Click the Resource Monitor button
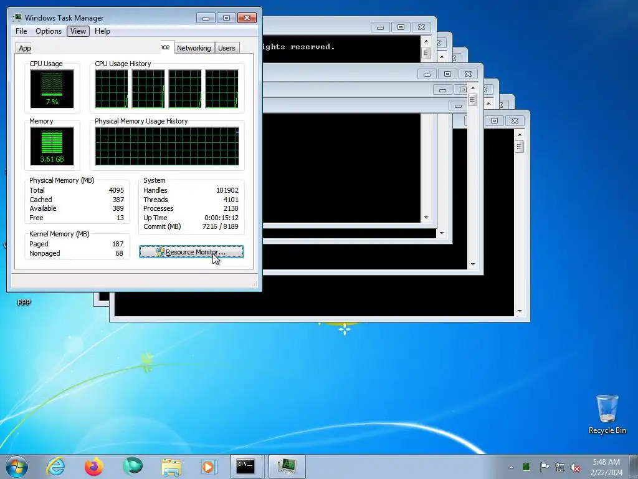 point(191,252)
